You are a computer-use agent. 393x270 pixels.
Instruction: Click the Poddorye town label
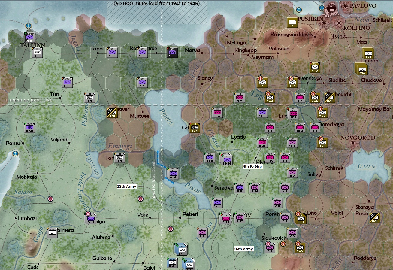point(365,258)
